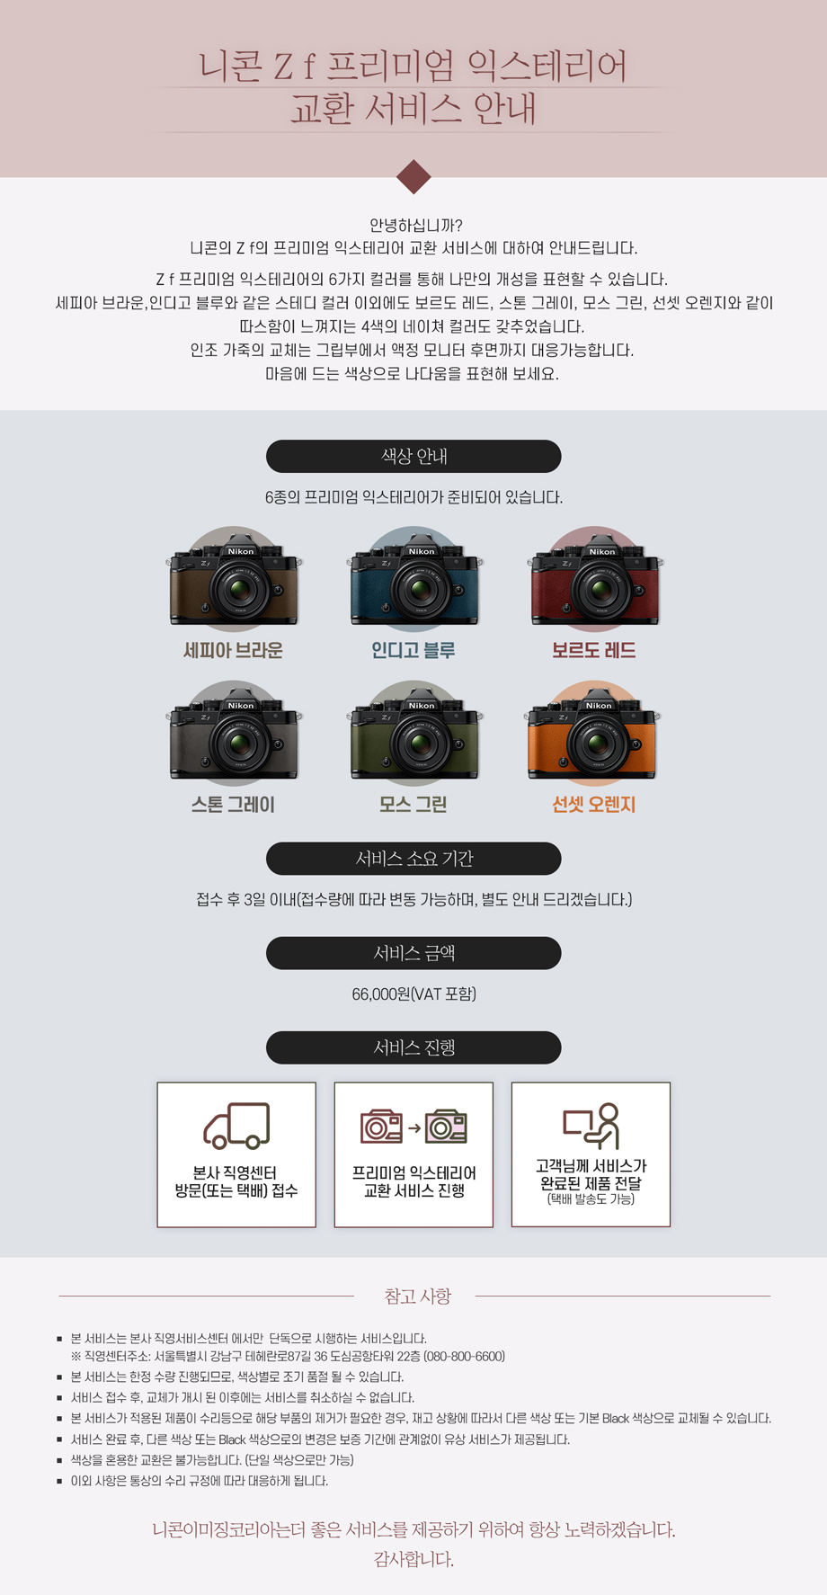This screenshot has width=827, height=1595.
Task: Click the 세피아 브라운 color label
Action: [233, 650]
